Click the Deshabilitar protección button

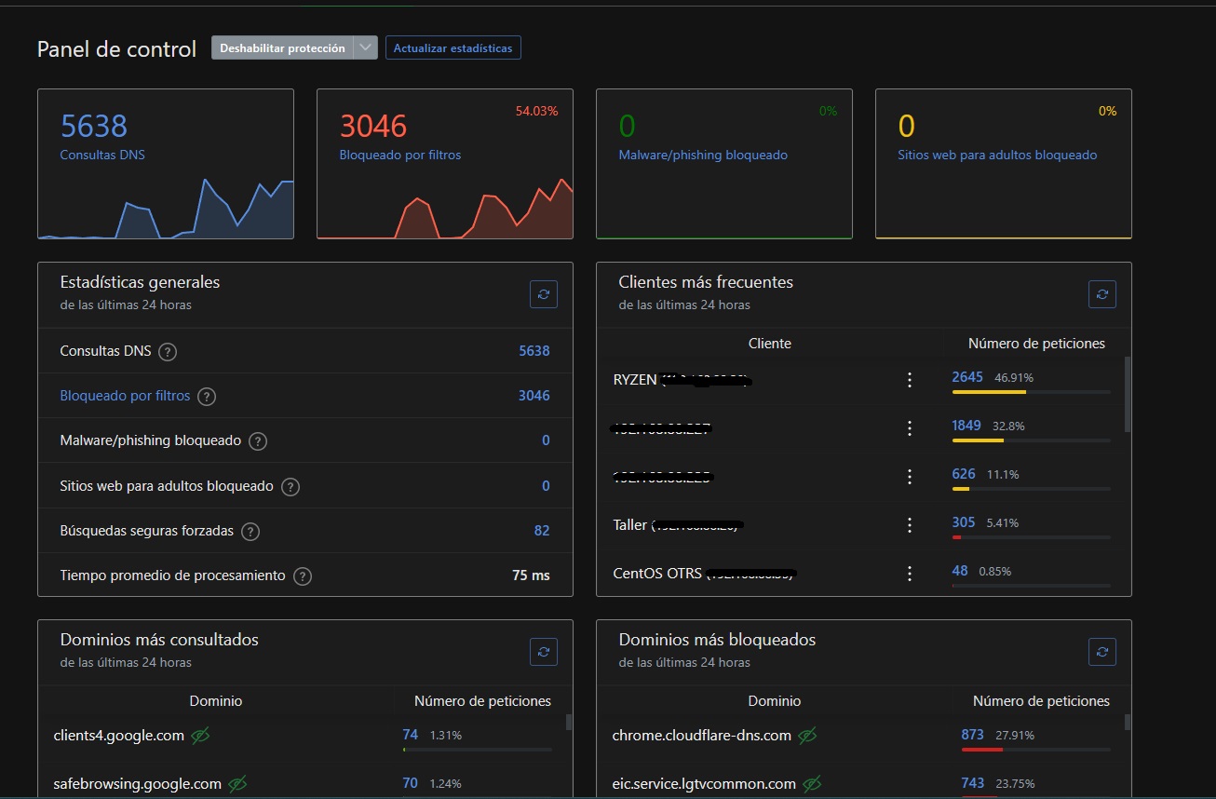pyautogui.click(x=282, y=48)
